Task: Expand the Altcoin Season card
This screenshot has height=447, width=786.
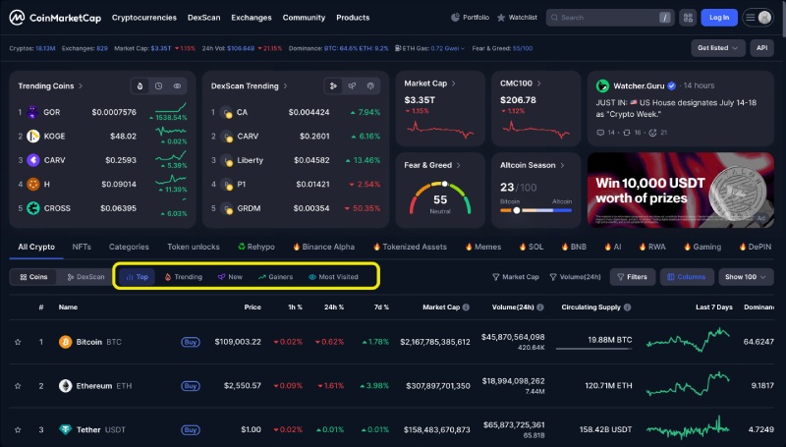Action: (532, 165)
